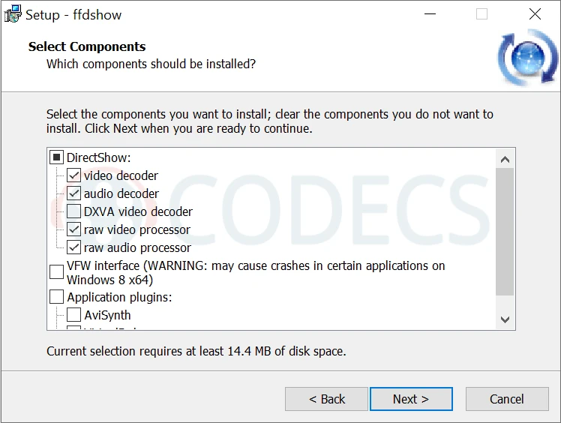Image resolution: width=561 pixels, height=423 pixels.
Task: Select the raw video processor label
Action: coord(137,229)
